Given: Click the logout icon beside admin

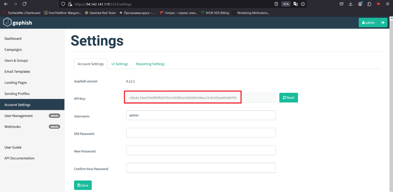Looking at the screenshot, I should [x=383, y=23].
